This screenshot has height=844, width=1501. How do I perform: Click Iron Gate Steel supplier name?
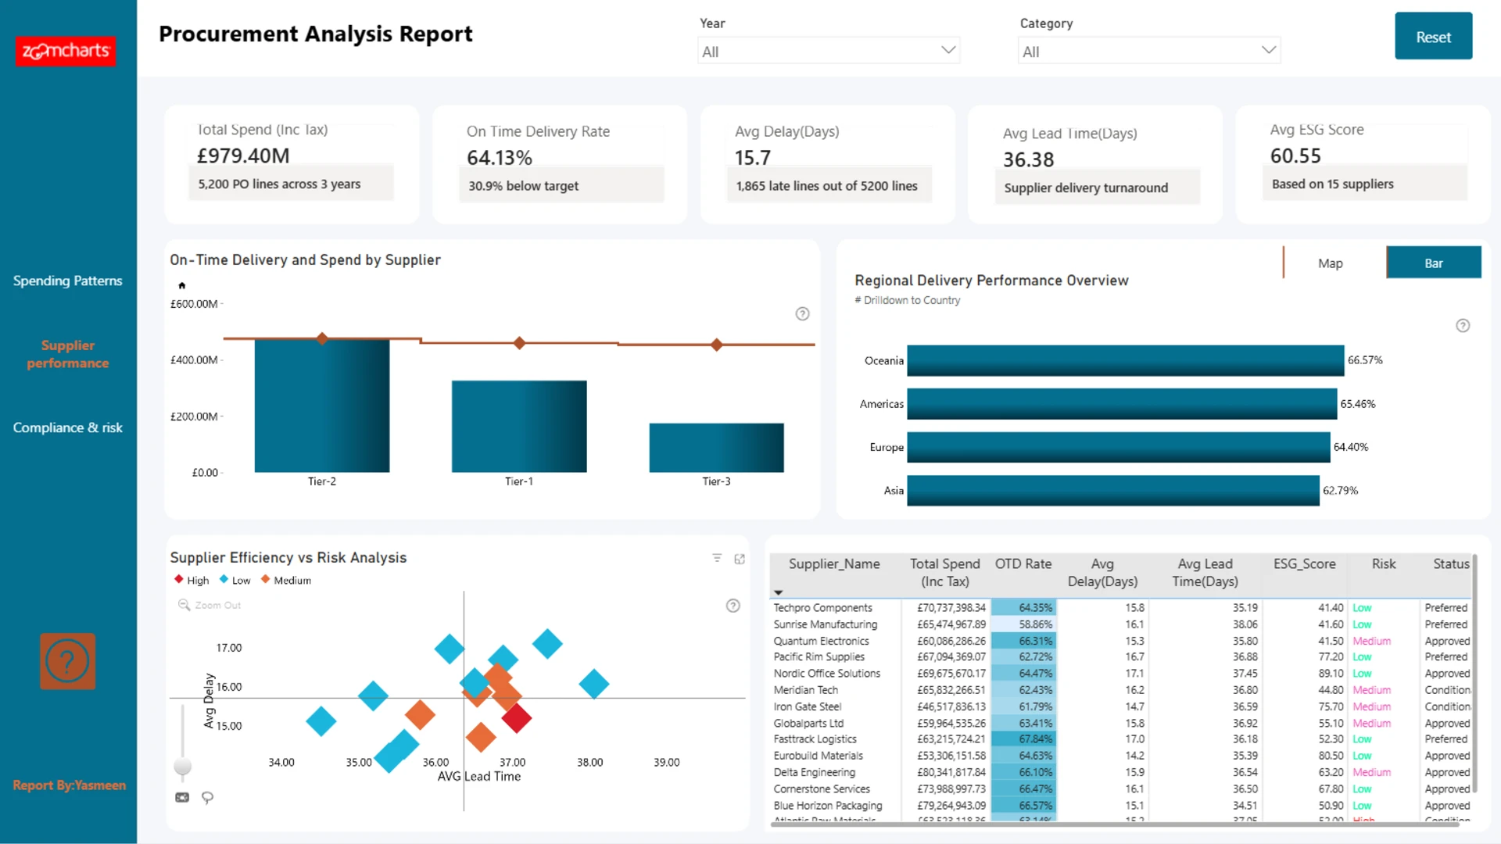[x=808, y=706]
